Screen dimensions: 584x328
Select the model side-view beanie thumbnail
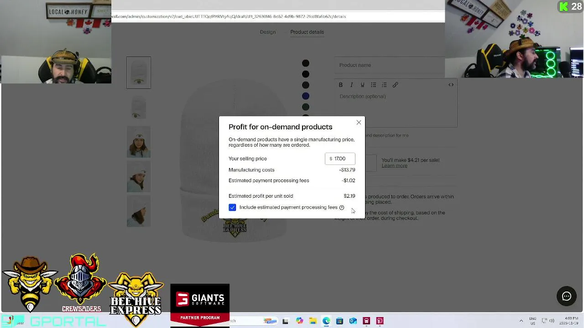coord(139,176)
